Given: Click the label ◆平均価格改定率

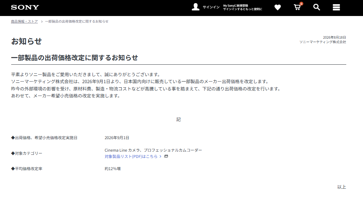Looking at the screenshot, I should (x=27, y=169).
